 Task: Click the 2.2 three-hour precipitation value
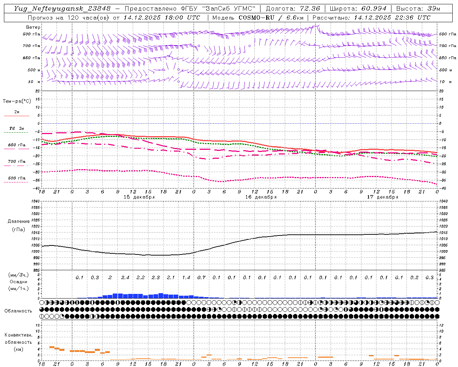click(141, 278)
